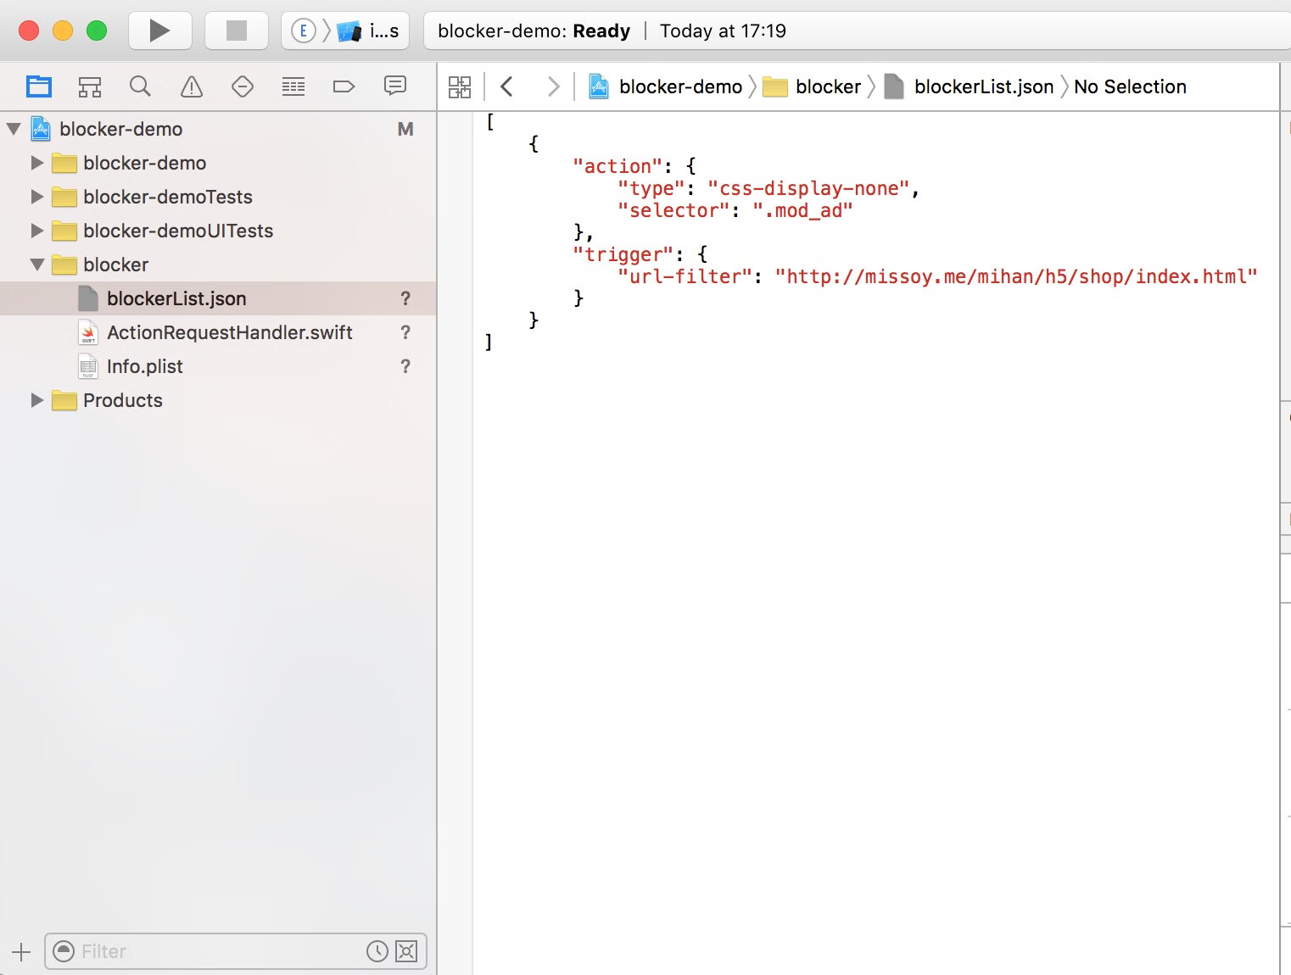Open related items grid menu
1291x975 pixels.
pyautogui.click(x=460, y=86)
